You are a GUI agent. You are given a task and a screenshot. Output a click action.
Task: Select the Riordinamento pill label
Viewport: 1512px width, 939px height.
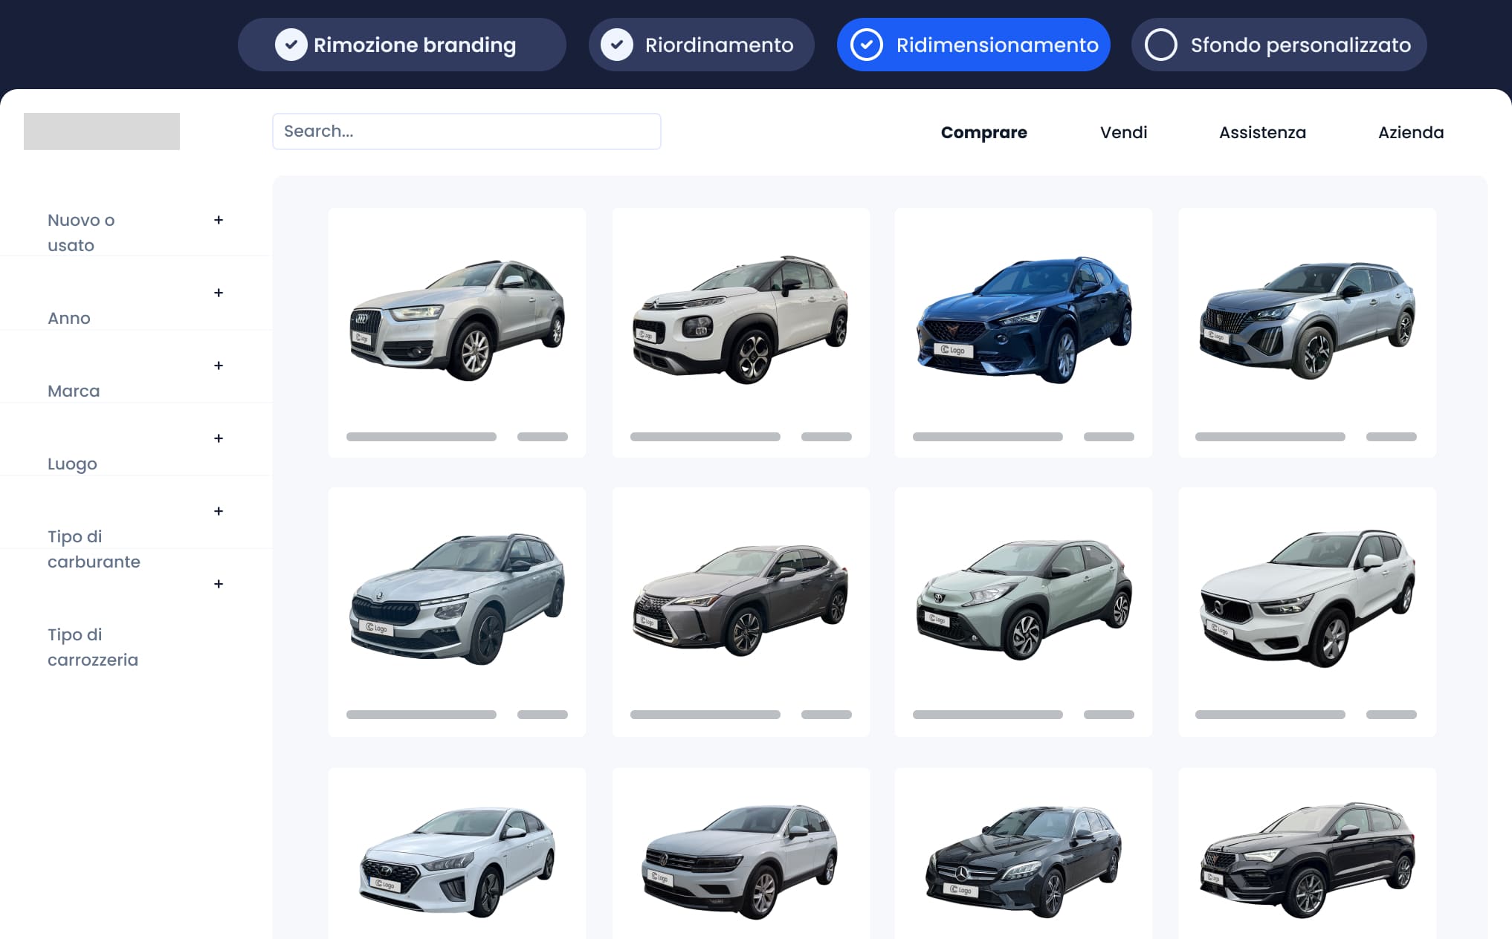tap(719, 45)
